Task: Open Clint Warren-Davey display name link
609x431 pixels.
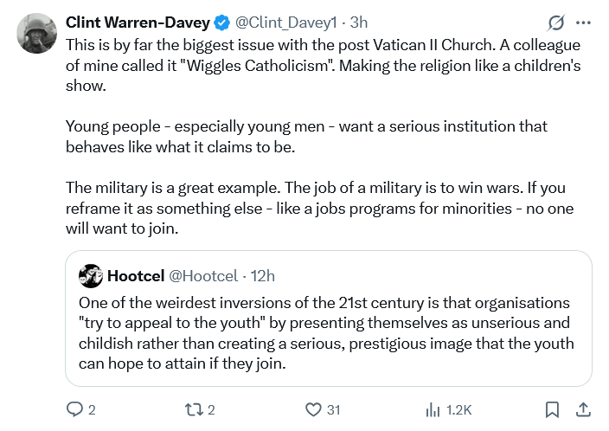Action: (137, 22)
